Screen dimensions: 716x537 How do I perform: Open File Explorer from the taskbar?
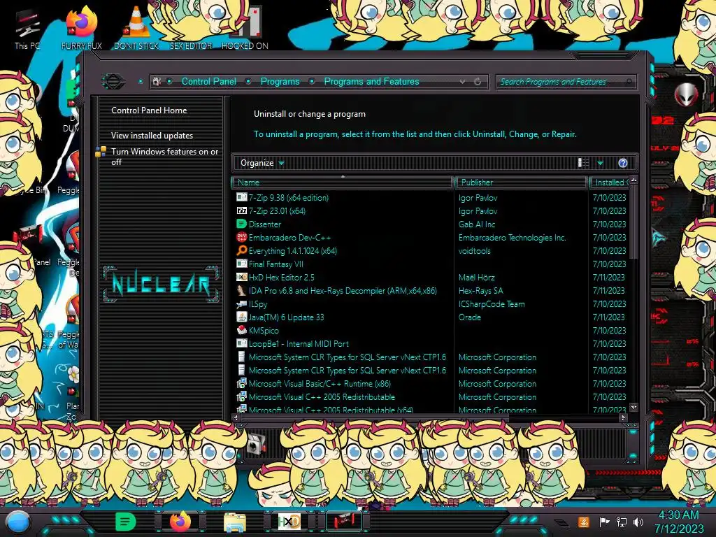pyautogui.click(x=235, y=522)
